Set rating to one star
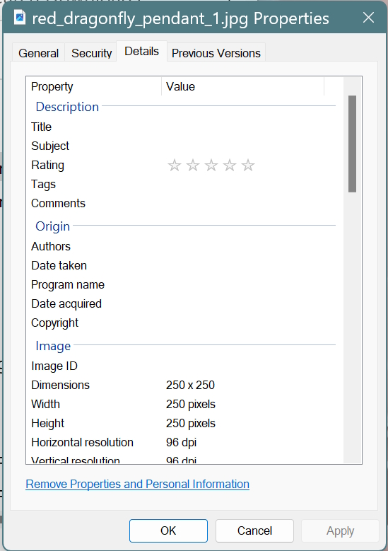Screen dimensions: 388x551 pos(174,166)
